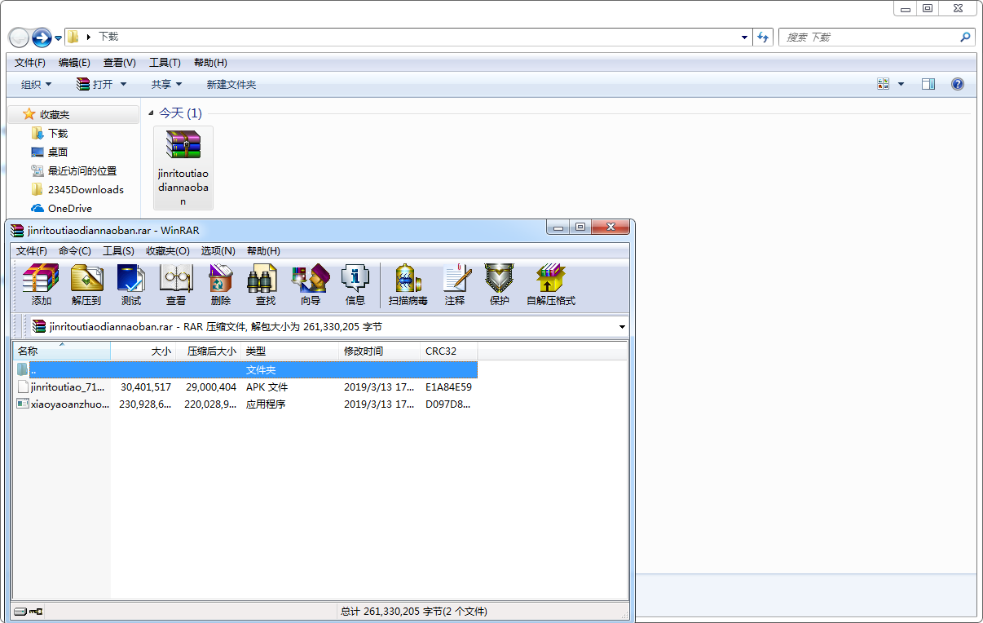The image size is (983, 623).
Task: Open the 组织 dropdown in Explorer toolbar
Action: point(36,84)
